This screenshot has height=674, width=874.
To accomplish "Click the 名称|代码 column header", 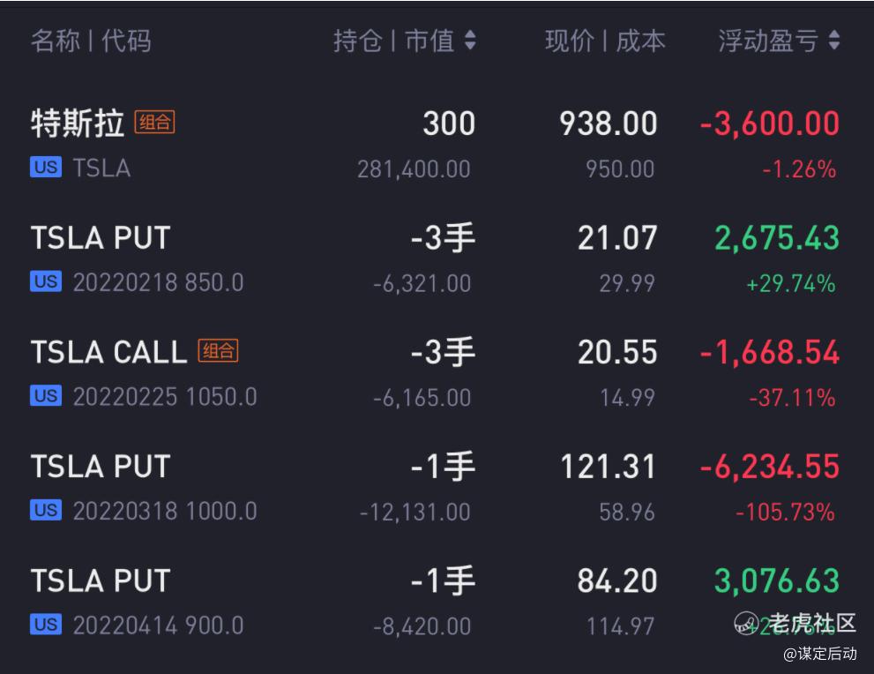I will 91,41.
